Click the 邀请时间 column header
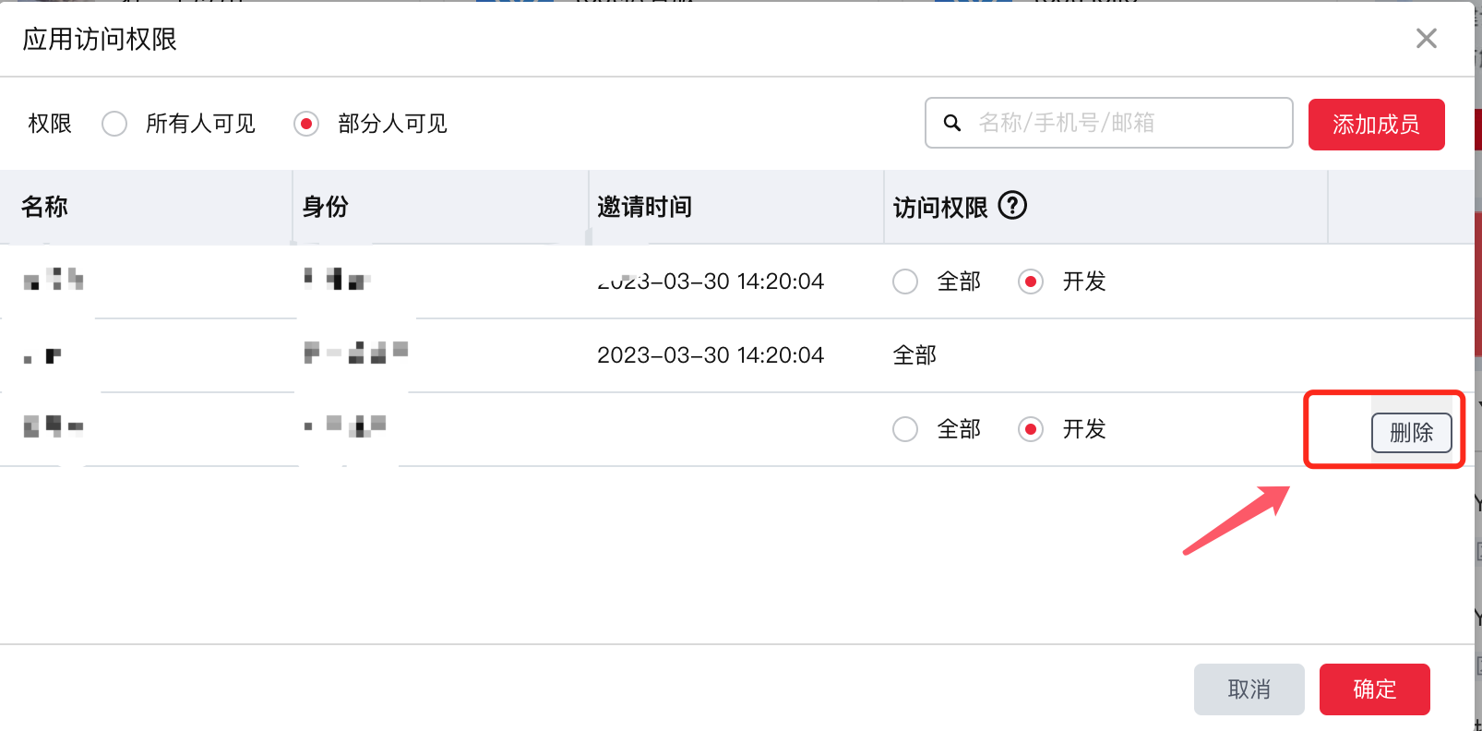 point(644,207)
